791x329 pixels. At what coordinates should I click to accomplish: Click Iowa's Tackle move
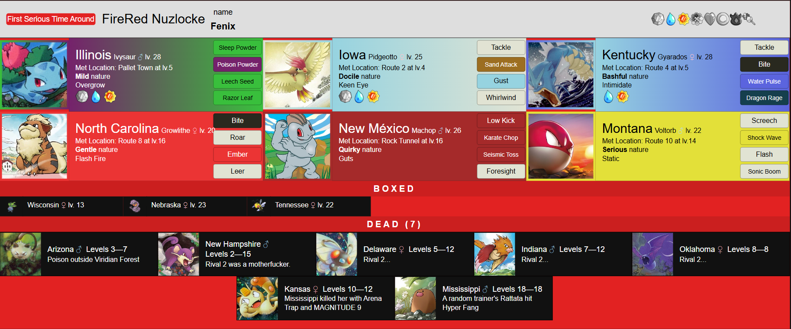coord(501,48)
